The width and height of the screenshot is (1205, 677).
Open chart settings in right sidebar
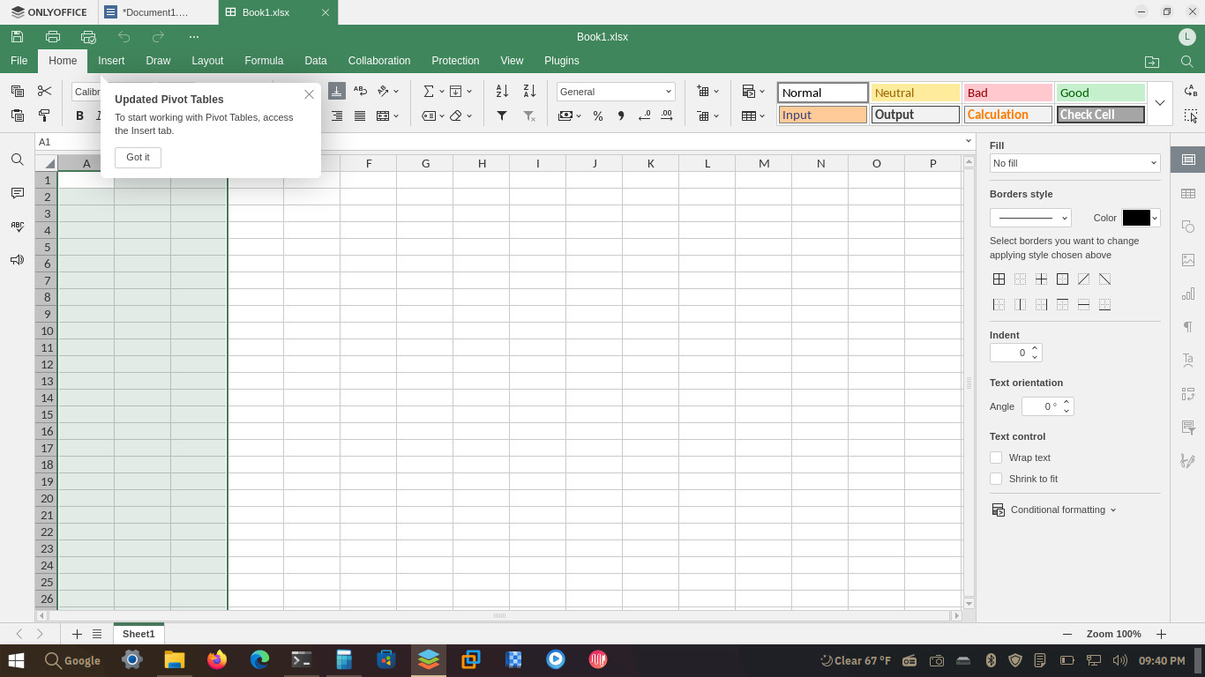[1188, 294]
